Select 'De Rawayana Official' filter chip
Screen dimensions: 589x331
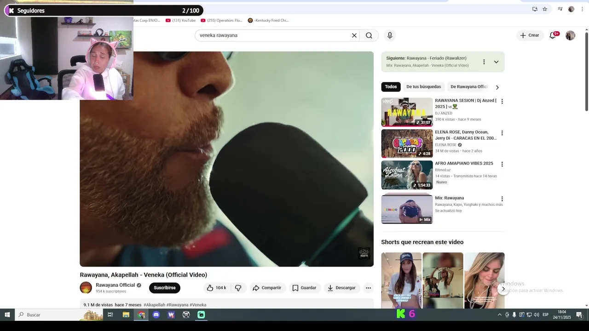point(468,87)
